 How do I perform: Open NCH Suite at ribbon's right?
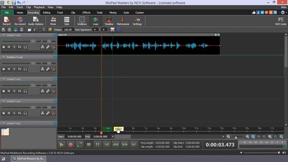280,21
